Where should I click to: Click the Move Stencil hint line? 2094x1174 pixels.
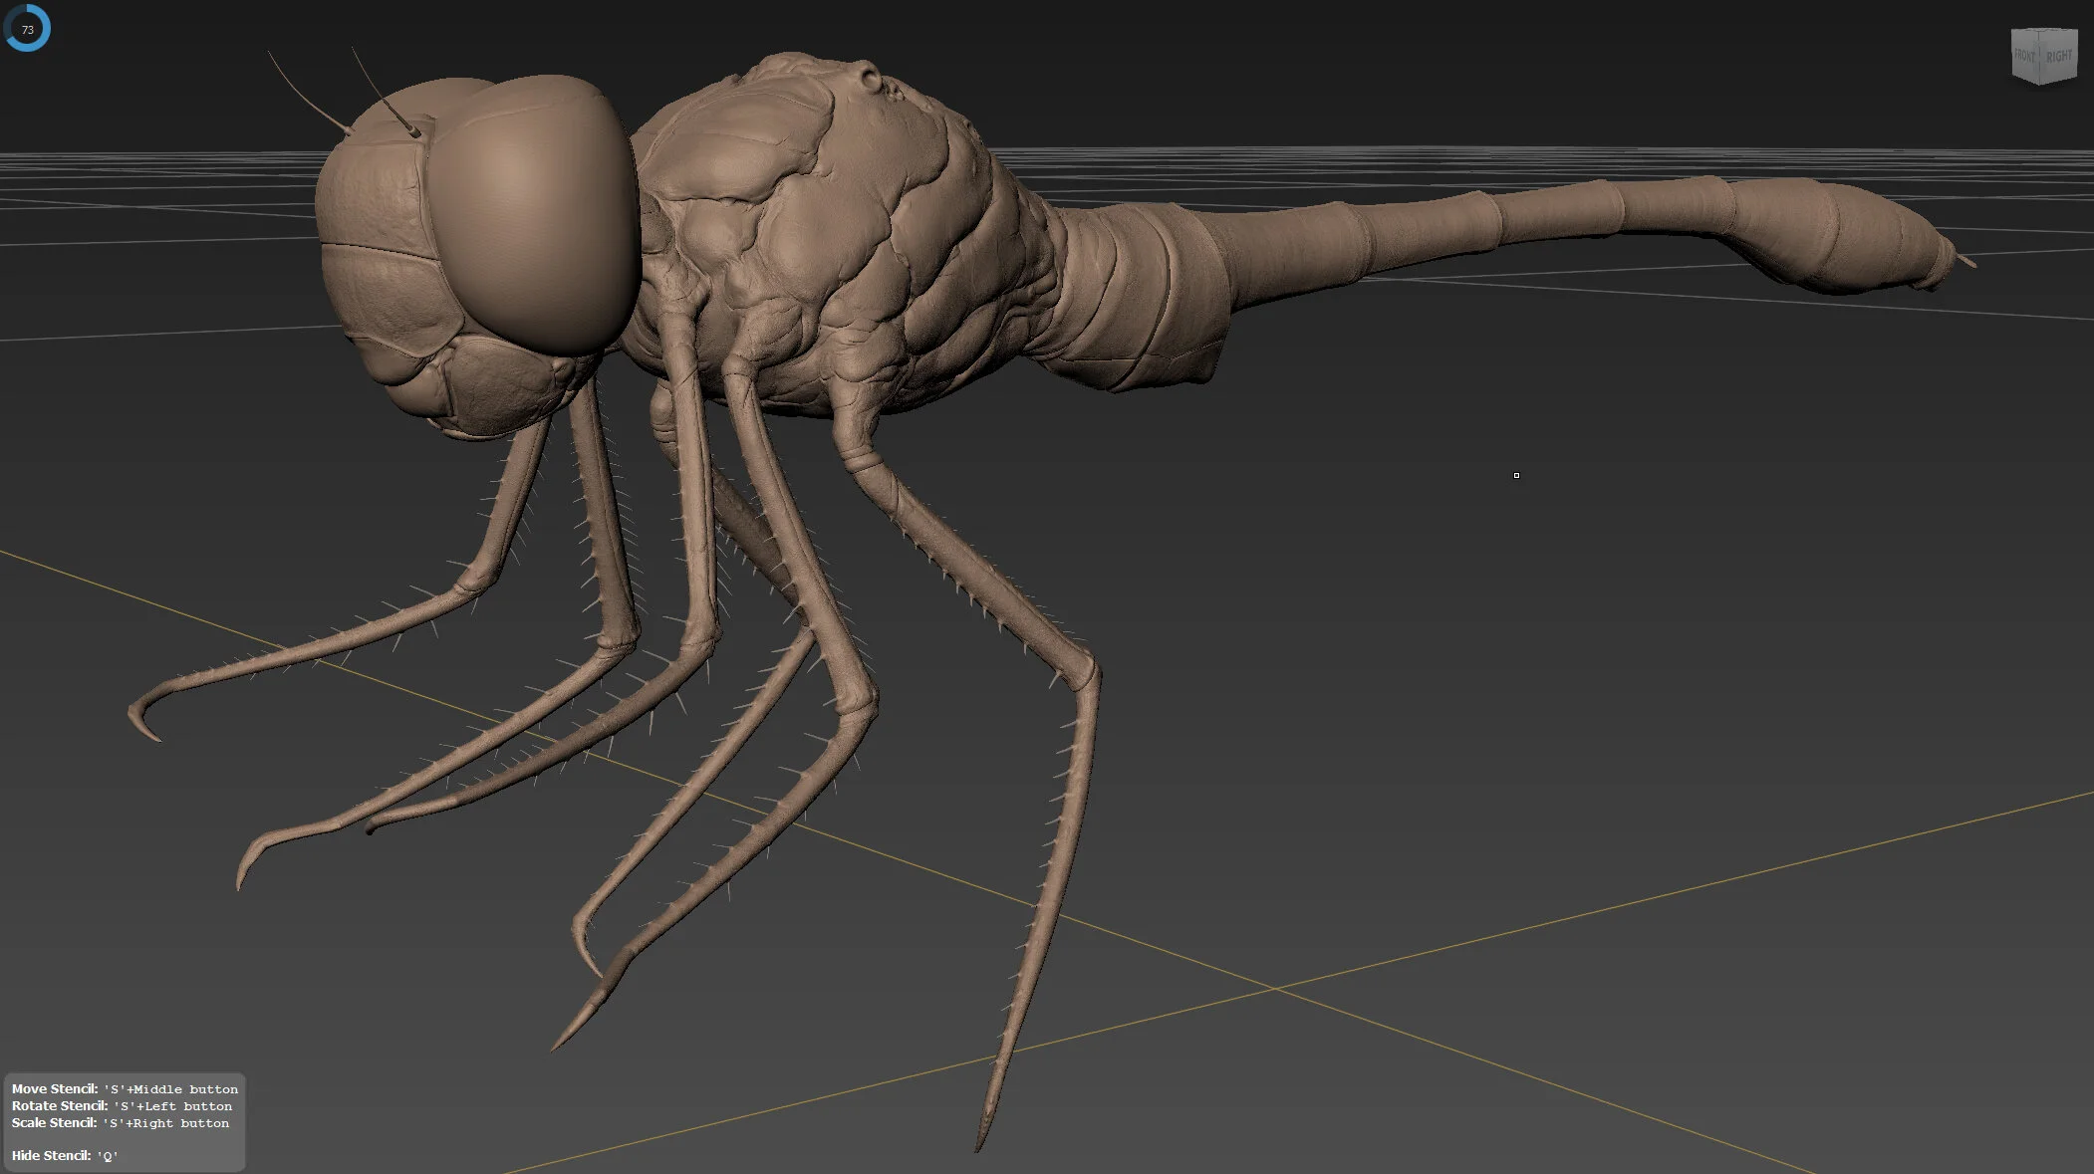[125, 1089]
